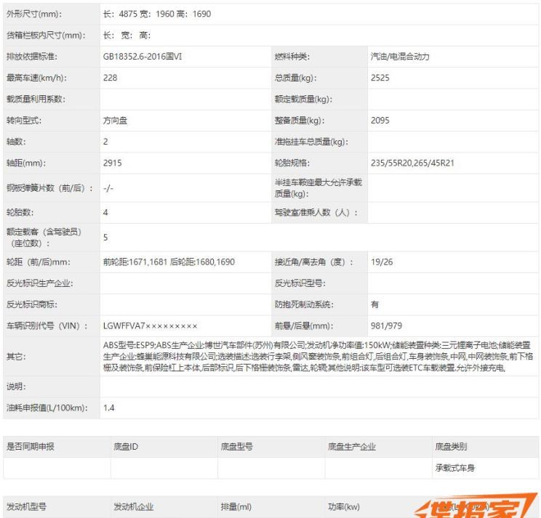Click the 方向盘 steering type value
Viewport: 541px width, 518px height.
point(116,121)
